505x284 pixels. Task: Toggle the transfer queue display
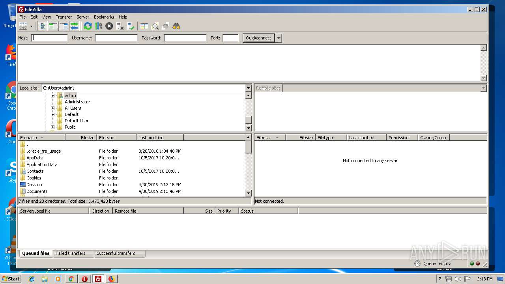75,26
